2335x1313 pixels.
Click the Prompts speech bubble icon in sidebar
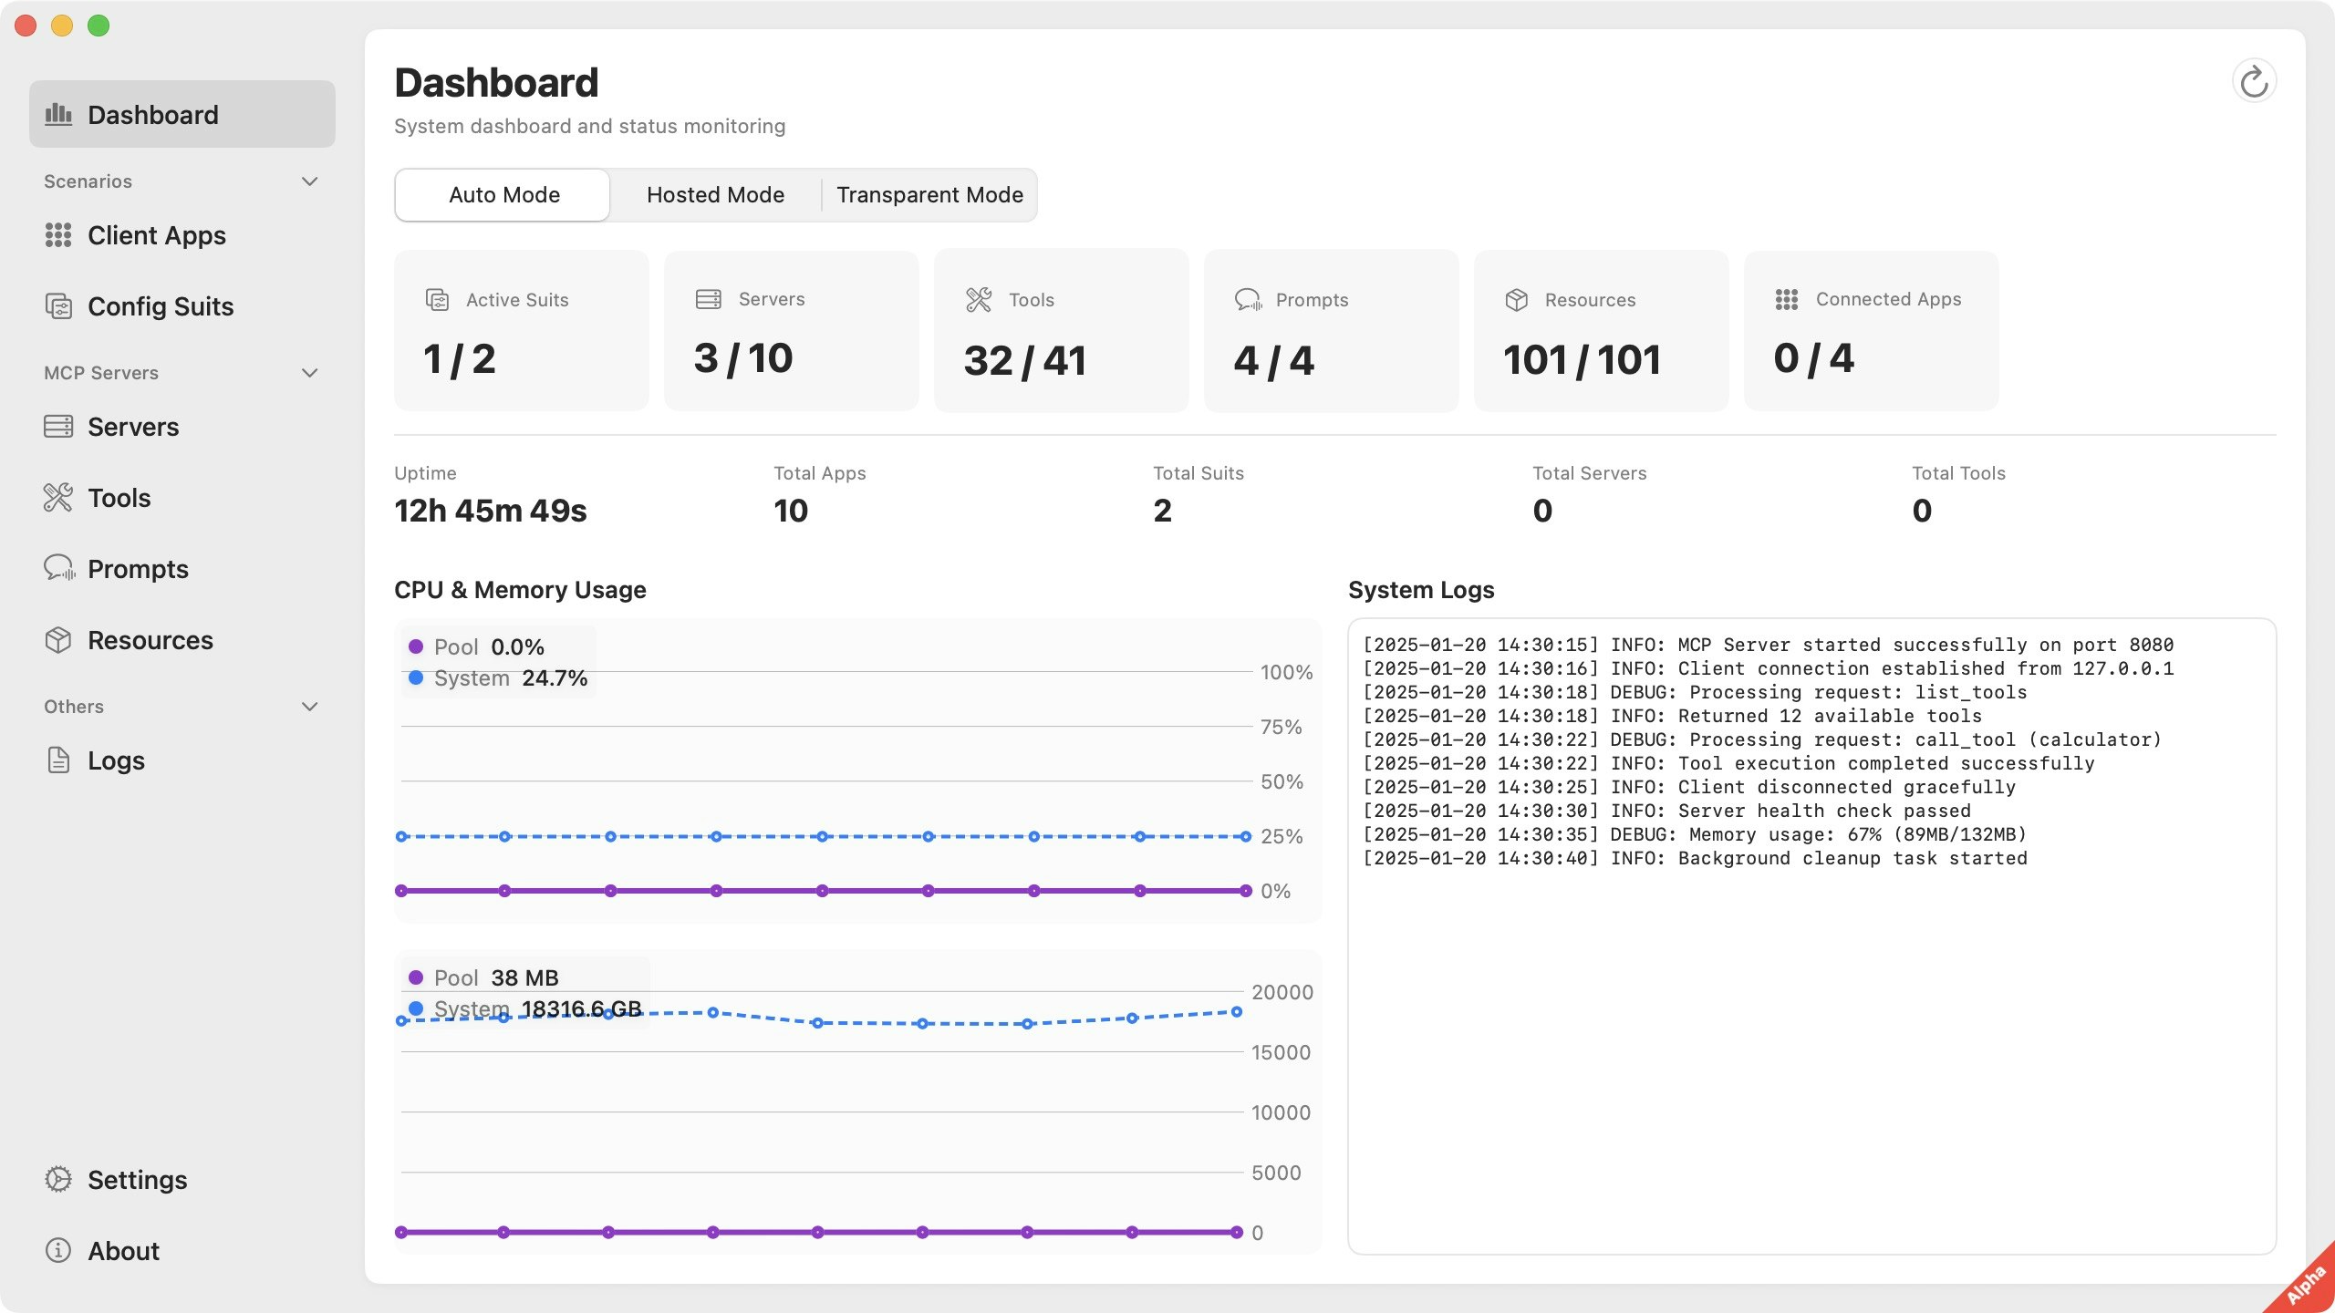click(59, 568)
